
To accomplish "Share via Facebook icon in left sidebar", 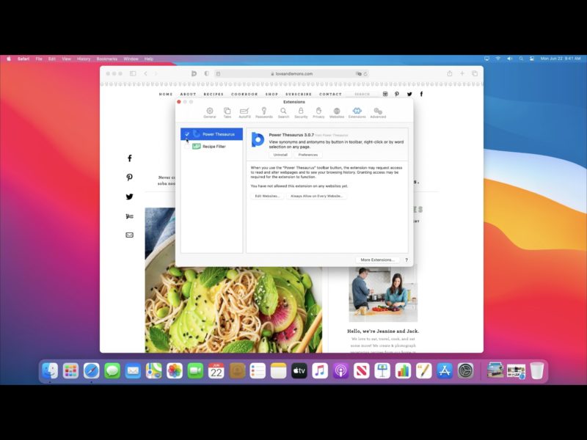I will point(130,158).
